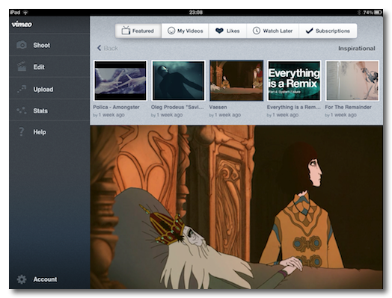The width and height of the screenshot is (392, 298).
Task: Select the For The Remainder title
Action: [348, 107]
